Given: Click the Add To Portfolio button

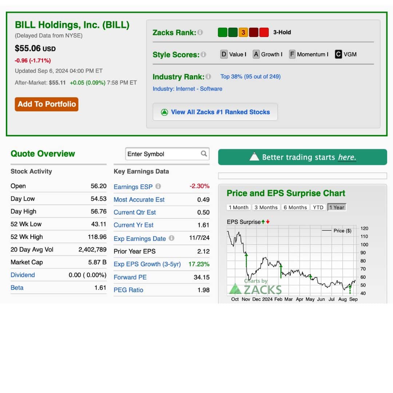Looking at the screenshot, I should pyautogui.click(x=47, y=104).
